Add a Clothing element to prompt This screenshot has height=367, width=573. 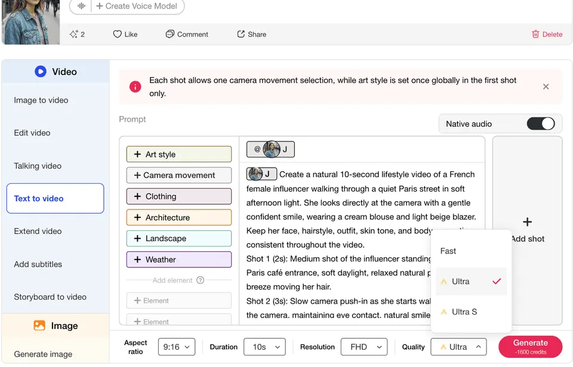(179, 196)
